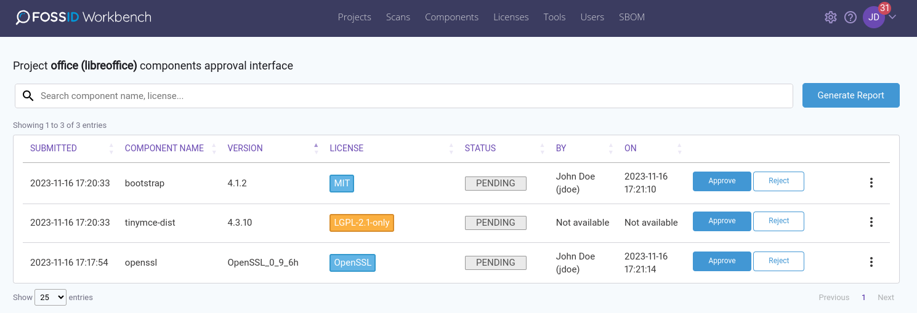Click version 4.3.10 cell

[x=240, y=223]
